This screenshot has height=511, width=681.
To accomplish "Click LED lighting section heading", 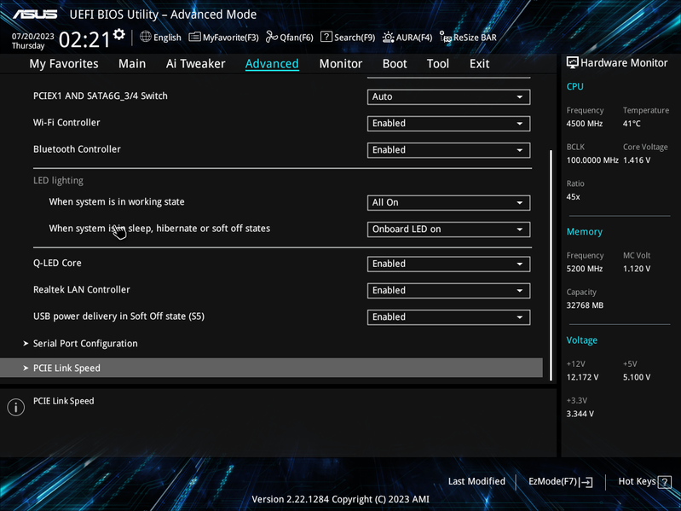I will click(58, 180).
